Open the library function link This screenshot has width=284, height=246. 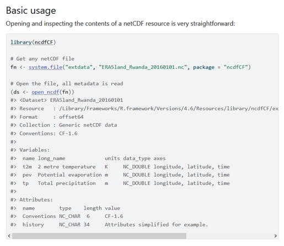click(x=21, y=42)
